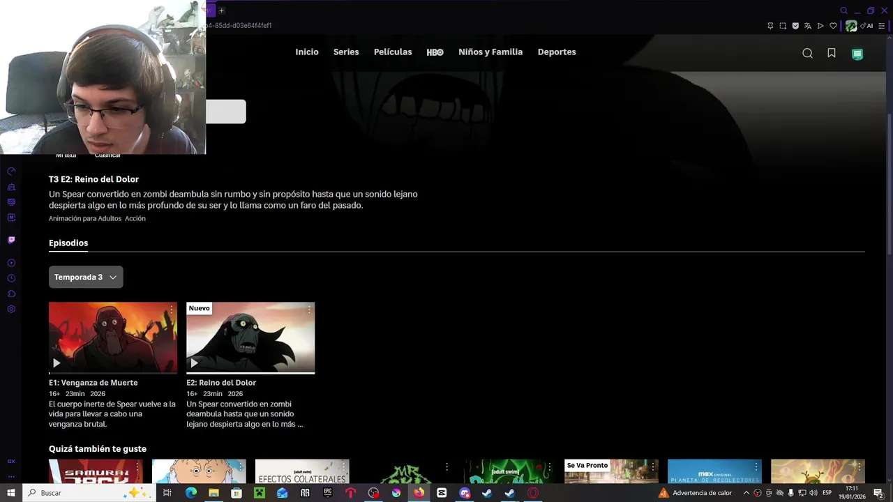Open Epic Games launcher from taskbar
Screen dimensions: 893x502
328,493
